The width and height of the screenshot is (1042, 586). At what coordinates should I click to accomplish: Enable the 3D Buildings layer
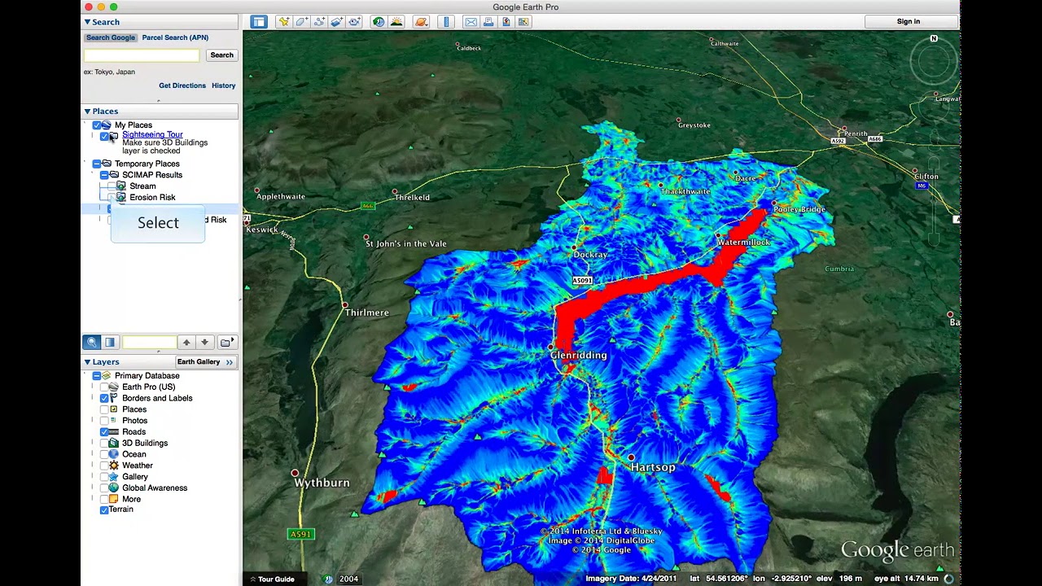104,444
